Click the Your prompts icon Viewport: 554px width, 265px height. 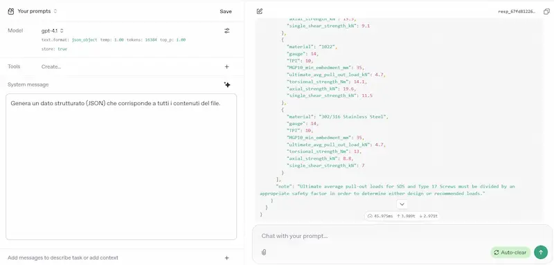pos(10,11)
